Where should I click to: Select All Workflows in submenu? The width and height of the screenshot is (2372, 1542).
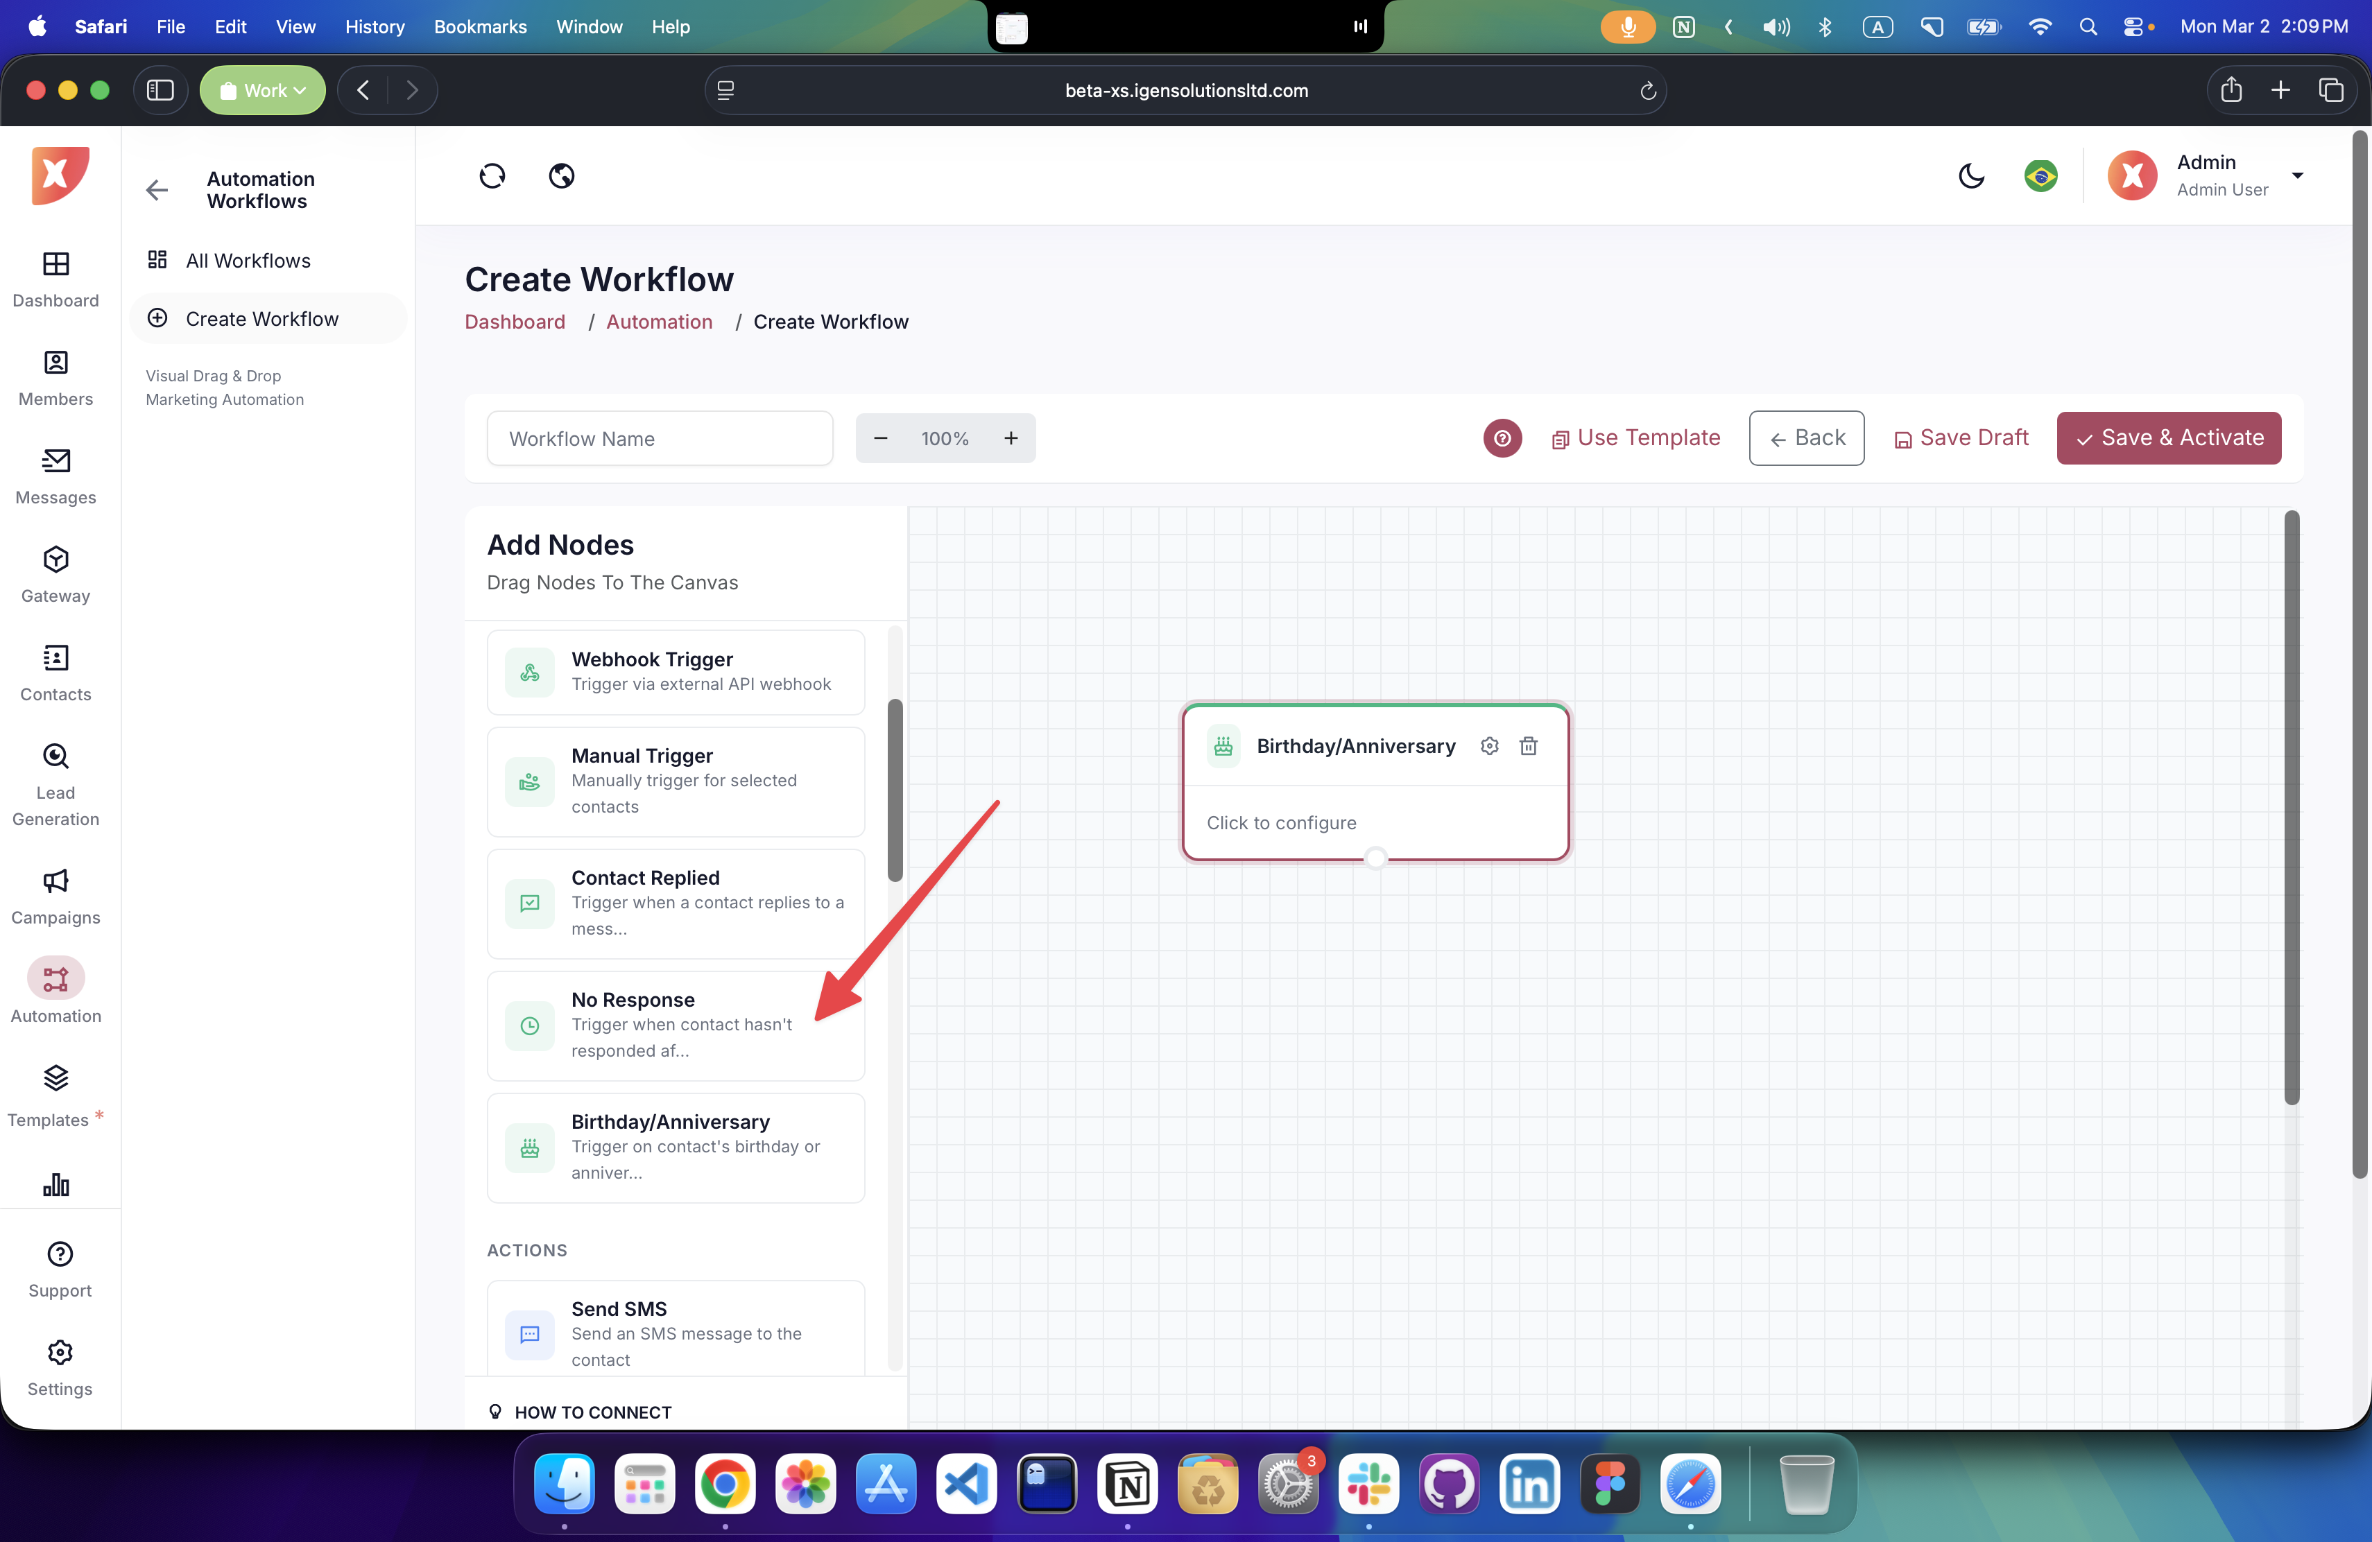(x=248, y=261)
